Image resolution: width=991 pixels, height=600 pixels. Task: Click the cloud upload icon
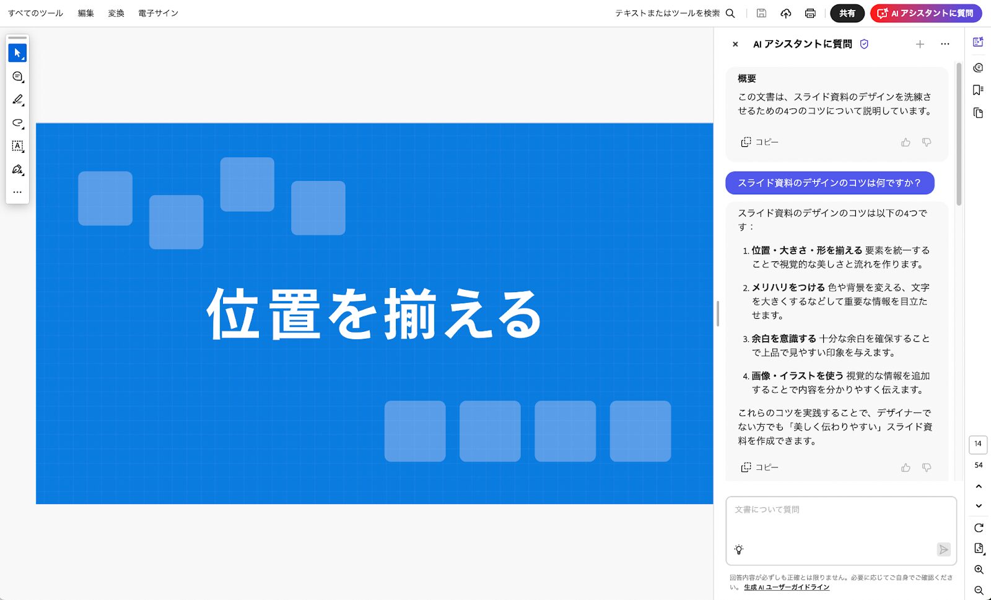pos(786,13)
